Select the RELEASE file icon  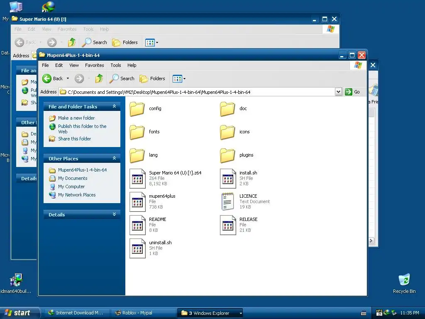(x=228, y=225)
